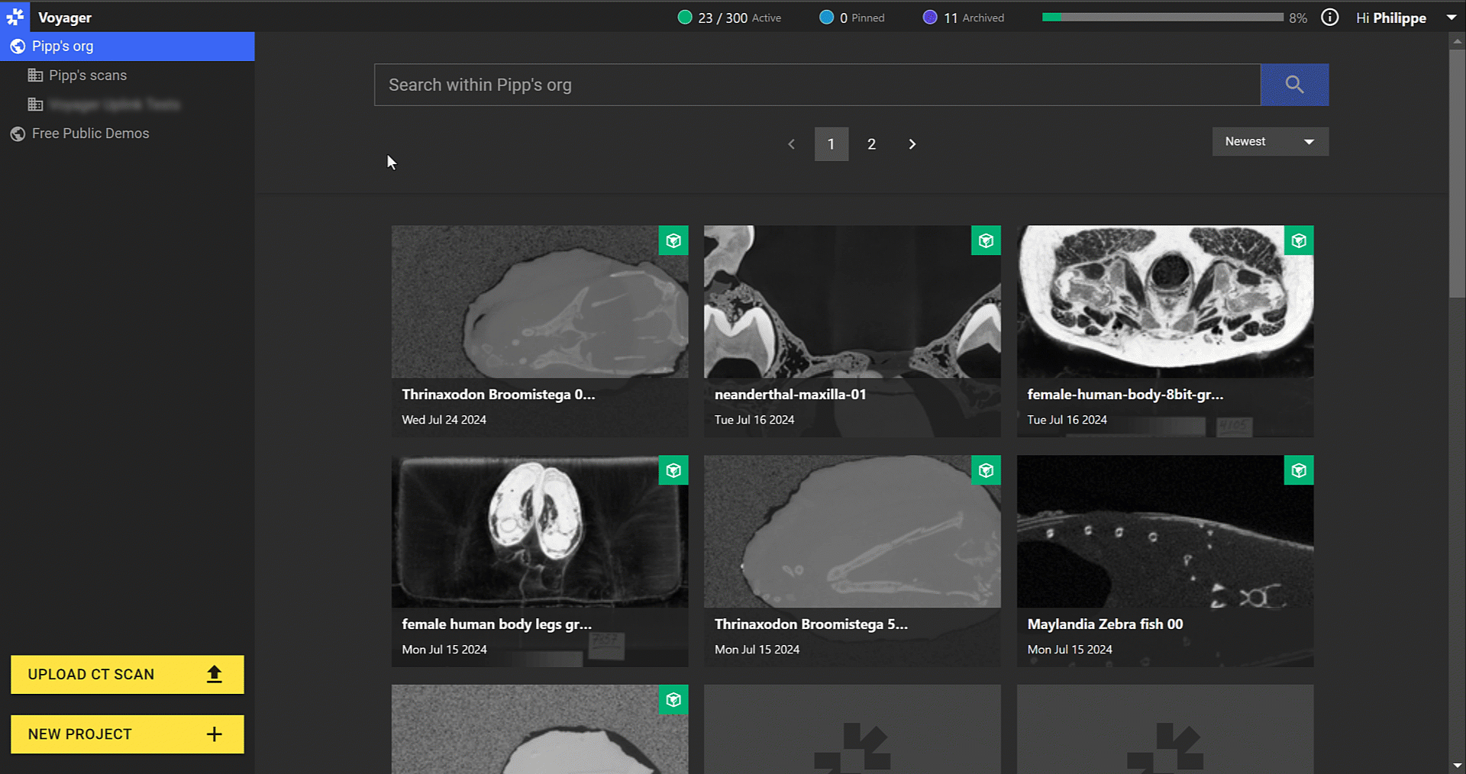
Task: Go to next page arrow
Action: [x=912, y=144]
